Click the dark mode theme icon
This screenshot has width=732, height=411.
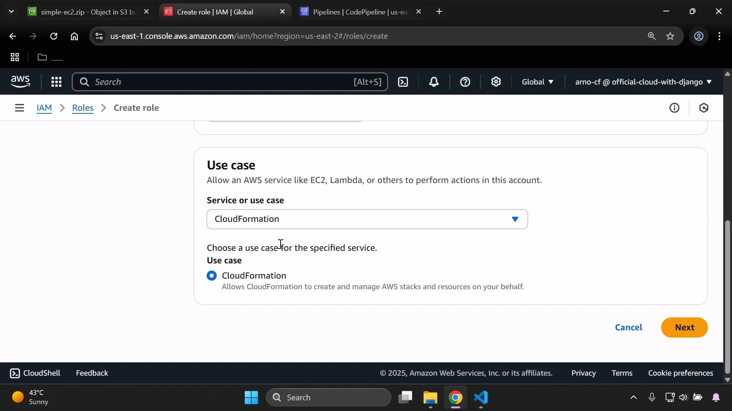tap(704, 108)
